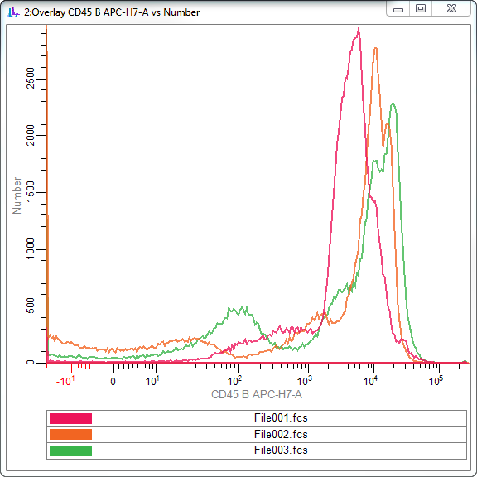Click the 0 tick label on x-axis
The image size is (477, 477).
[113, 382]
